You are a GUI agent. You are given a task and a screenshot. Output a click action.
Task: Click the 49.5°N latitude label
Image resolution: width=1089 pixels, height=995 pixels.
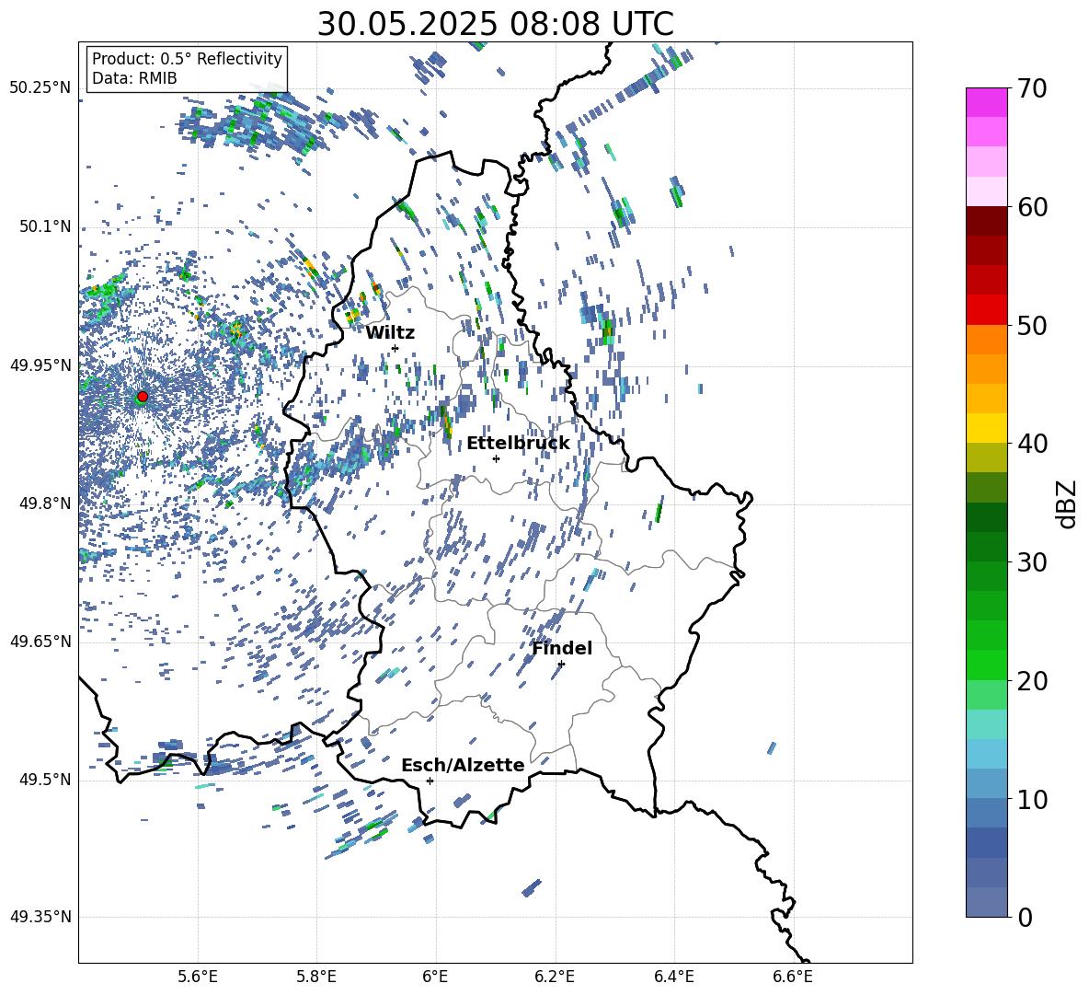click(x=45, y=780)
